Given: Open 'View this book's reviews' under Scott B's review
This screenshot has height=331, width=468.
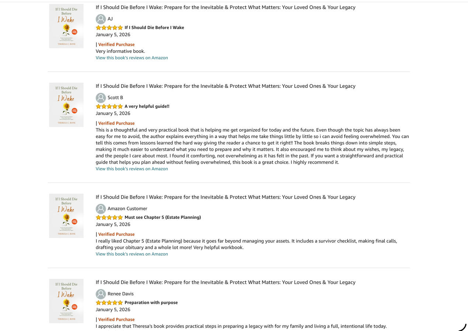Looking at the screenshot, I should 132,169.
